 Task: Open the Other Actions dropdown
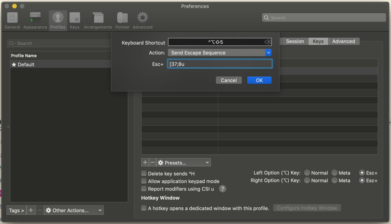pos(74,210)
